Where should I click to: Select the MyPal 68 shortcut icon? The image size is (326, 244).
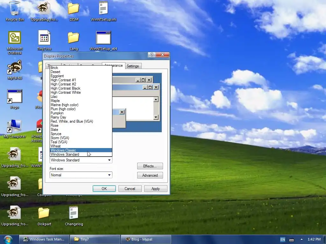15,70
